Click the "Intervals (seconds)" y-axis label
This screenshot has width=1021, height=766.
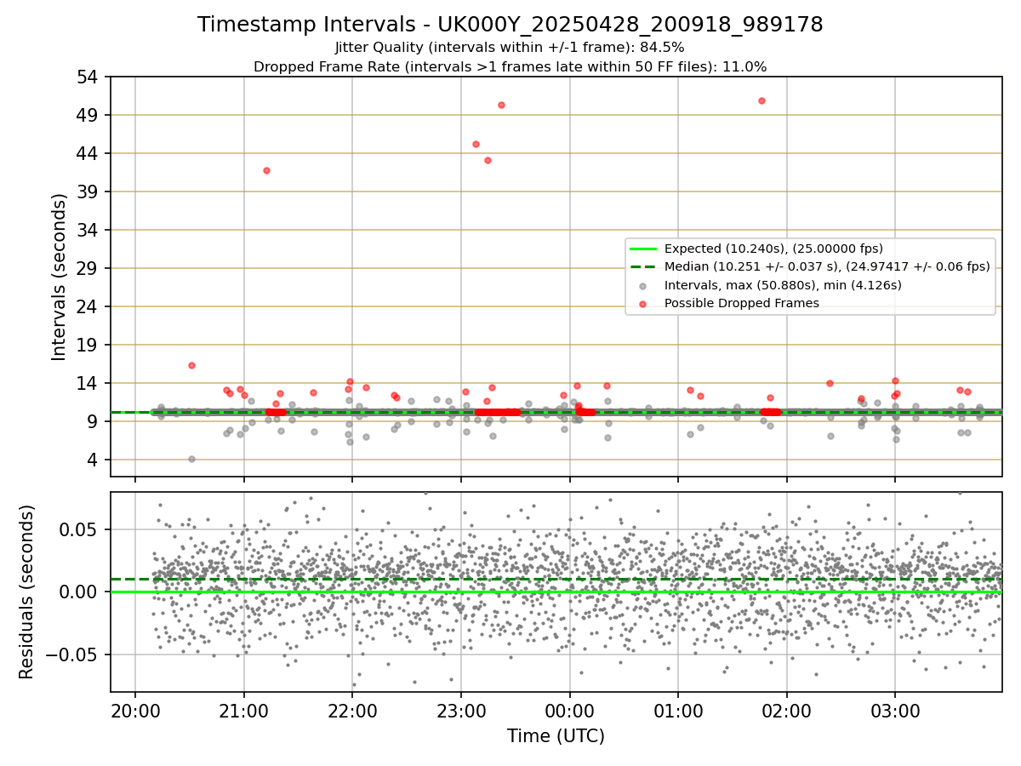click(x=60, y=277)
